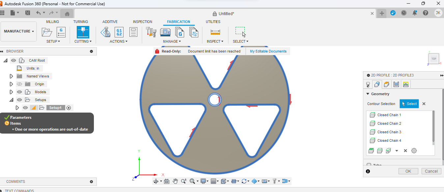Open the Linking tab in 2D Profile panel
The image size is (444, 192).
(406, 84)
